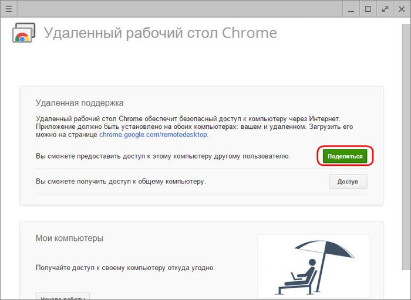Click the beach umbrella illustration
The image size is (411, 300).
coord(314,266)
